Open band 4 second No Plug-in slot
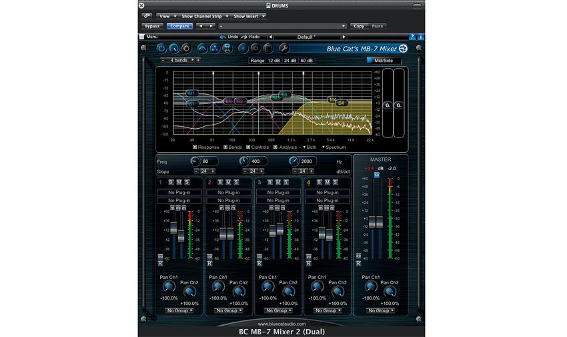The height and width of the screenshot is (337, 567). coord(328,200)
